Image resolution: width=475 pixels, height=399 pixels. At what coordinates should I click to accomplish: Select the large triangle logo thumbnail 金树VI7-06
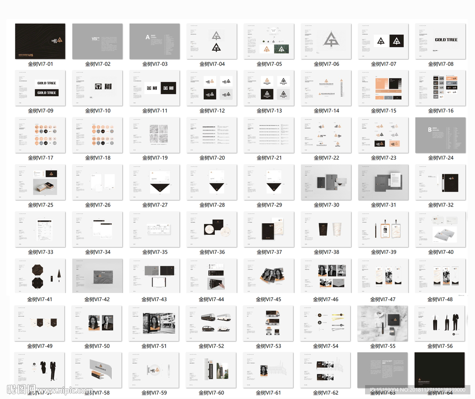point(326,41)
